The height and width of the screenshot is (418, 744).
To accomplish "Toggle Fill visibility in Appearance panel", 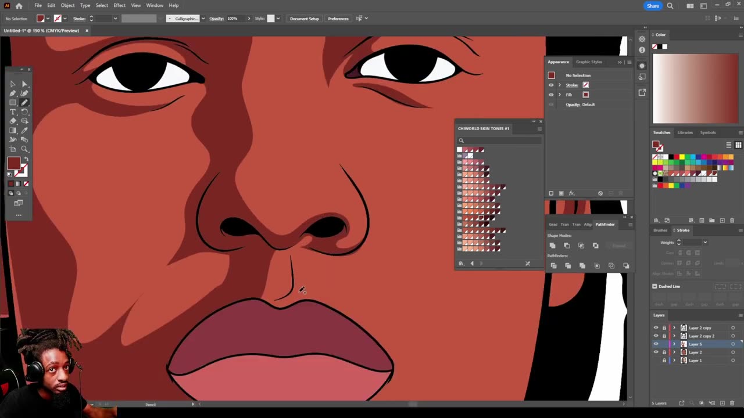I will pos(551,95).
